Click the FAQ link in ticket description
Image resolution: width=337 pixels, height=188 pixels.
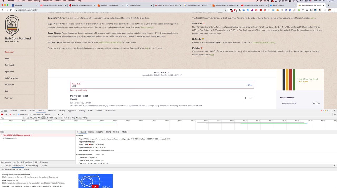pyautogui.click(x=147, y=48)
